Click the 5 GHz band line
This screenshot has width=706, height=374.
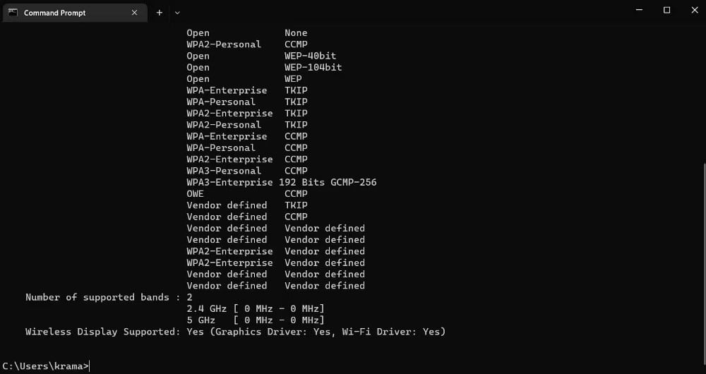[x=255, y=320]
